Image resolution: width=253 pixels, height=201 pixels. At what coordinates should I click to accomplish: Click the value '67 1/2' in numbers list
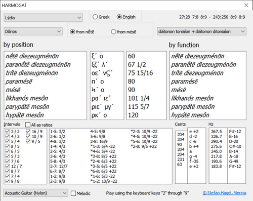(137, 64)
